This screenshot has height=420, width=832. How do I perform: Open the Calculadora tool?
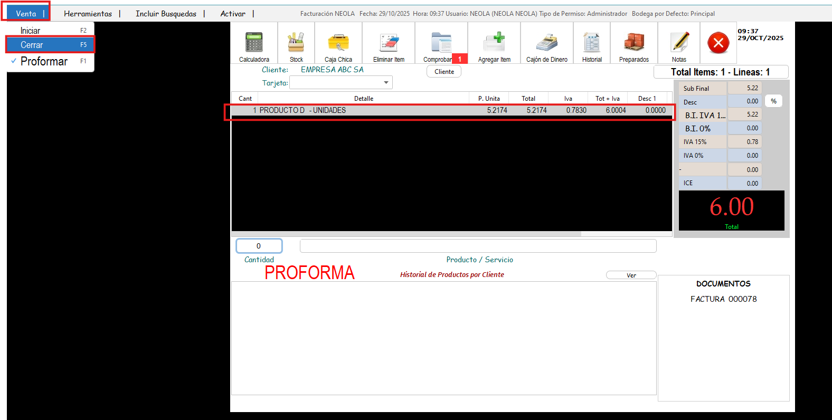254,43
